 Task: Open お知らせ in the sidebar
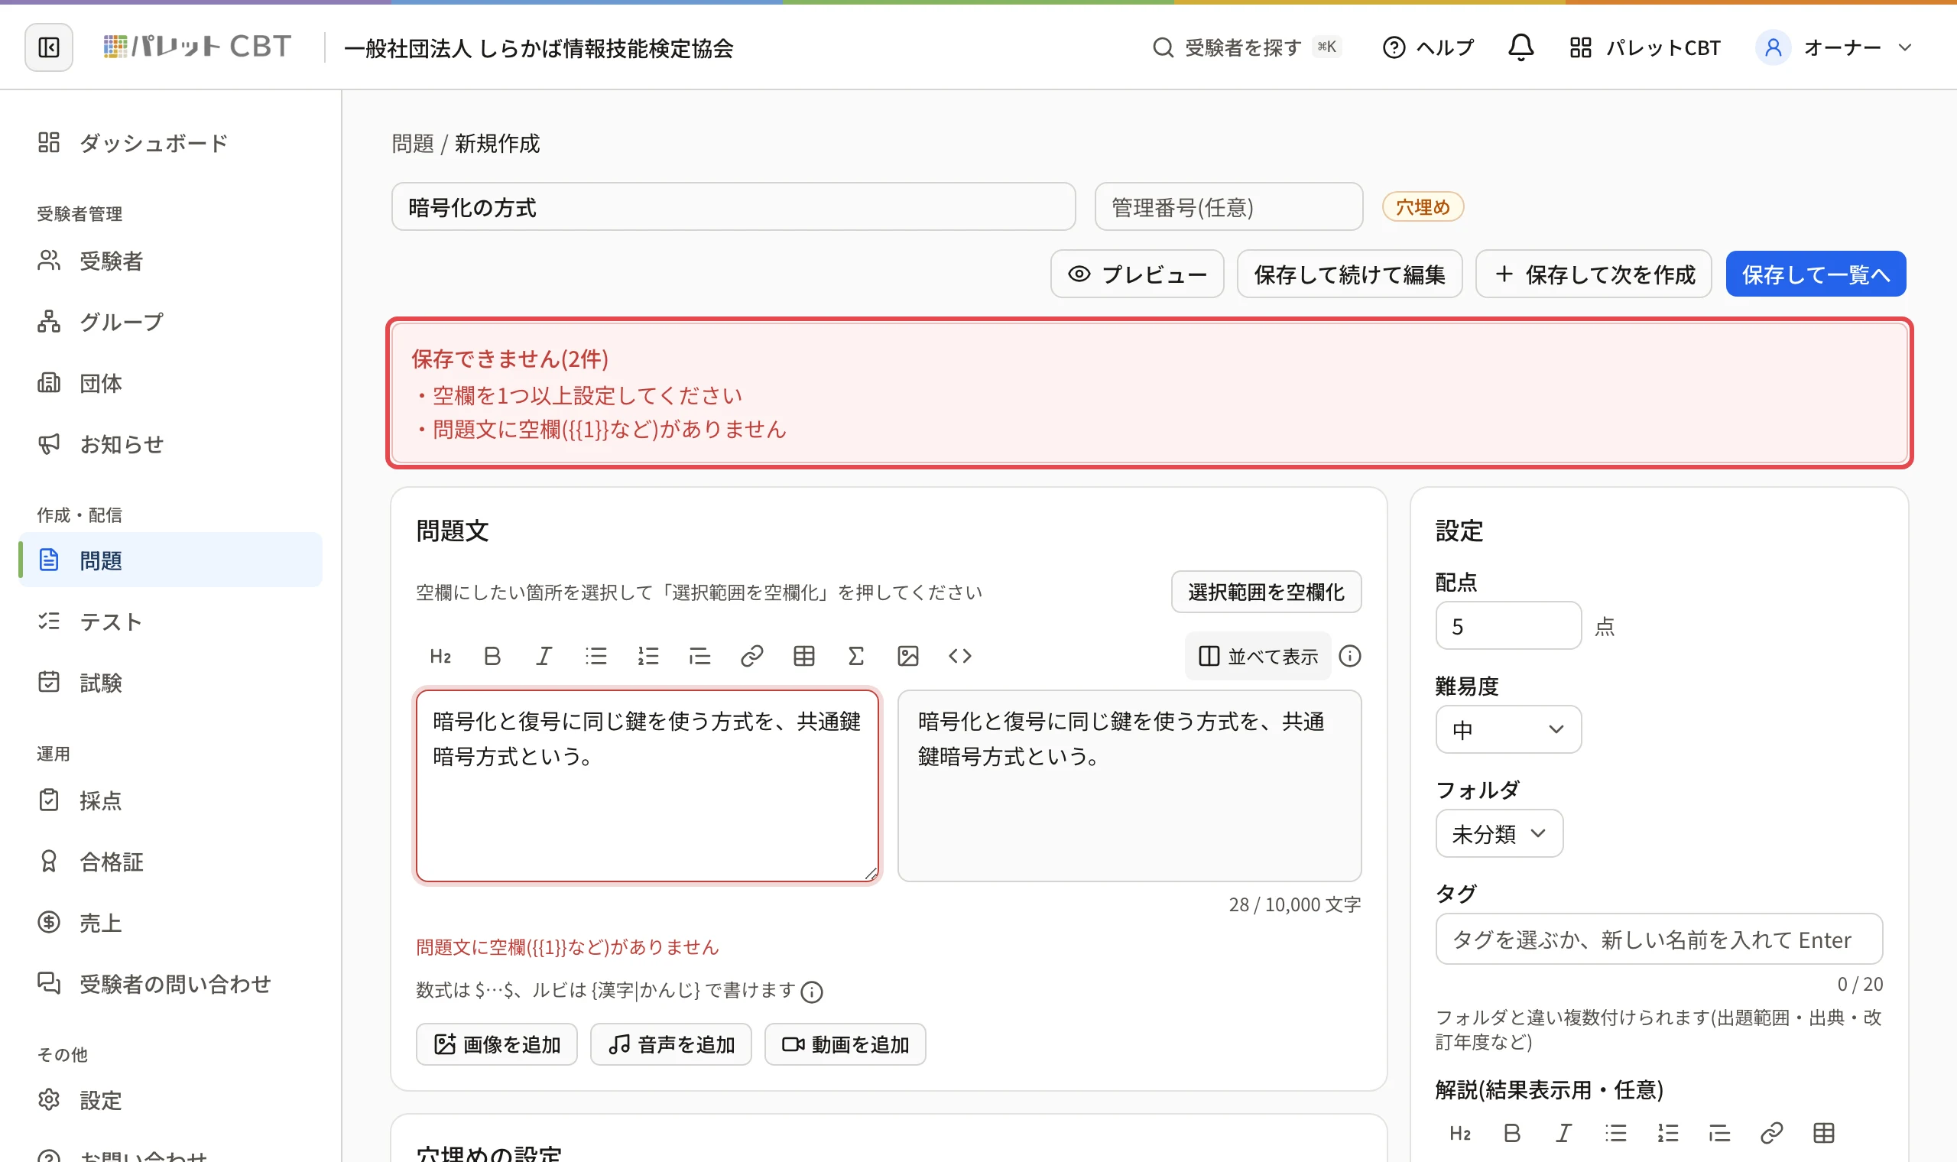pyautogui.click(x=170, y=444)
